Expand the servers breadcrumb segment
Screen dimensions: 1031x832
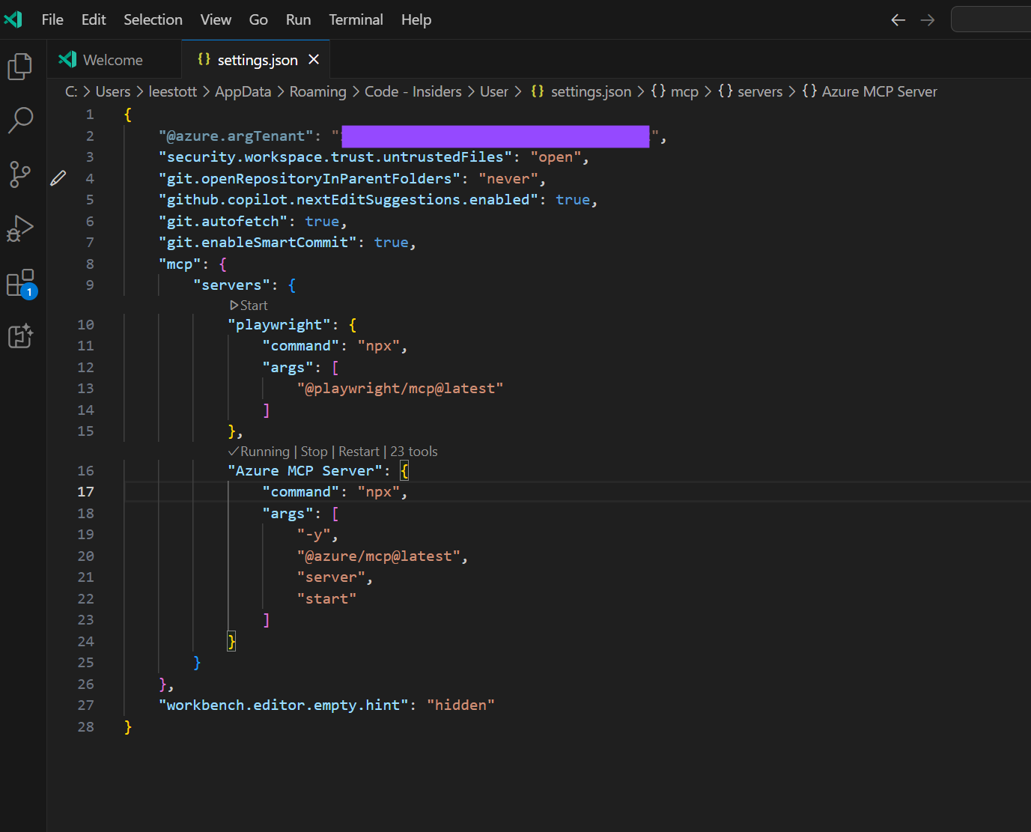tap(759, 91)
